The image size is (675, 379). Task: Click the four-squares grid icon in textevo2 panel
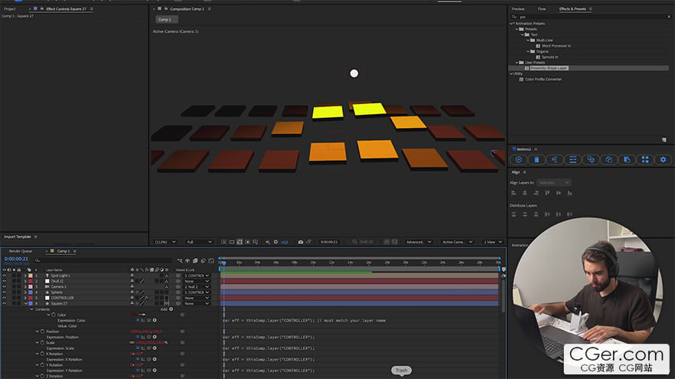645,159
